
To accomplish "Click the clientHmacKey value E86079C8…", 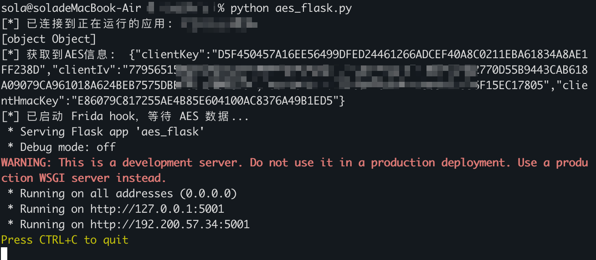I will 208,101.
